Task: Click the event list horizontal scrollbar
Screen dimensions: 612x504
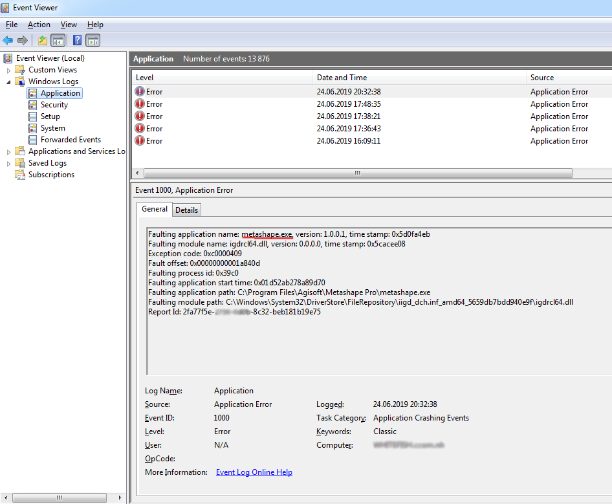Action: pyautogui.click(x=357, y=173)
